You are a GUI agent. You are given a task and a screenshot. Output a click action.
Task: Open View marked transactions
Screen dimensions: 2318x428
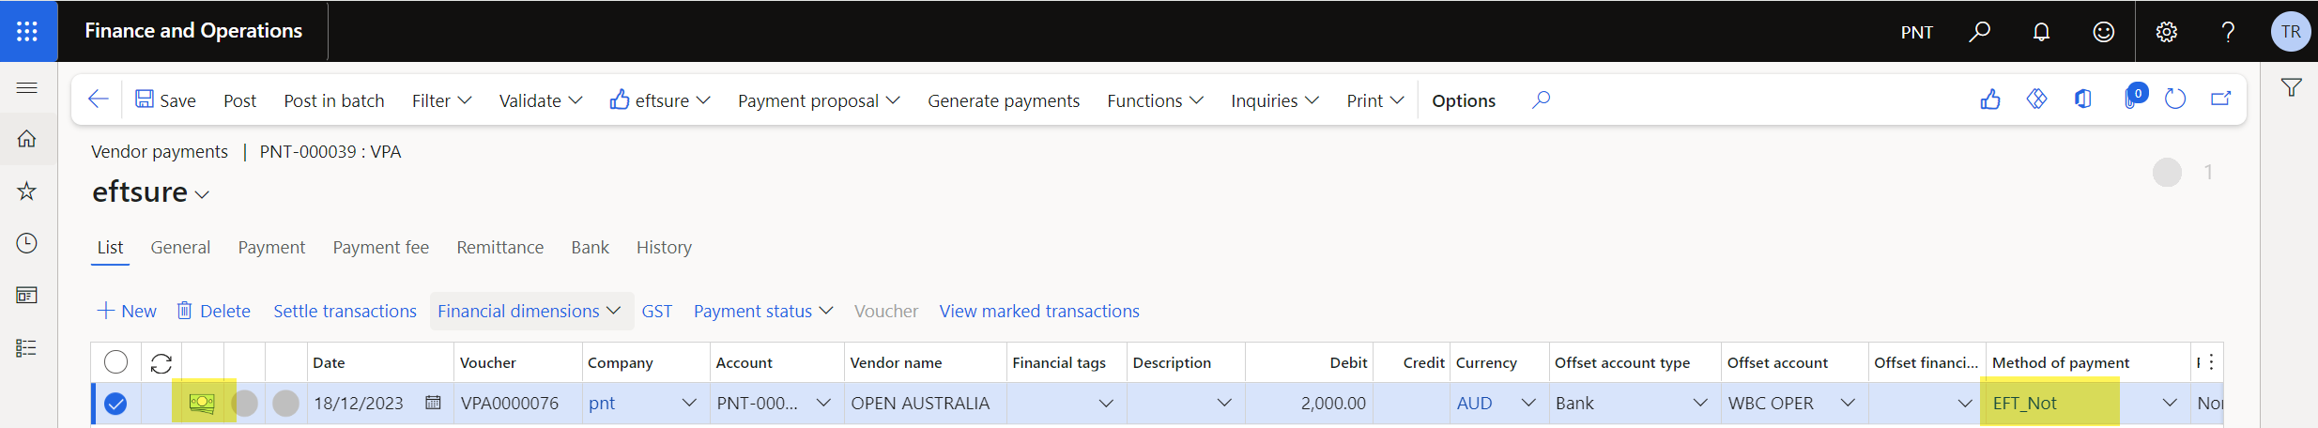[x=1039, y=311]
